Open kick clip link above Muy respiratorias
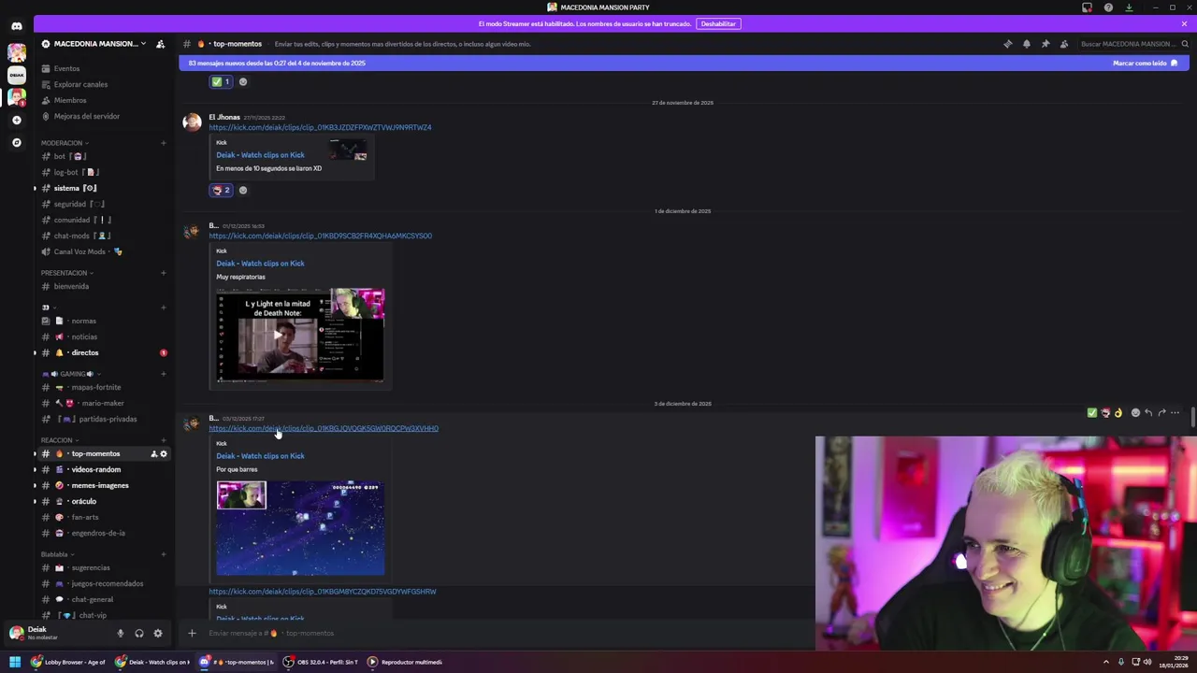This screenshot has height=673, width=1197. pyautogui.click(x=320, y=236)
